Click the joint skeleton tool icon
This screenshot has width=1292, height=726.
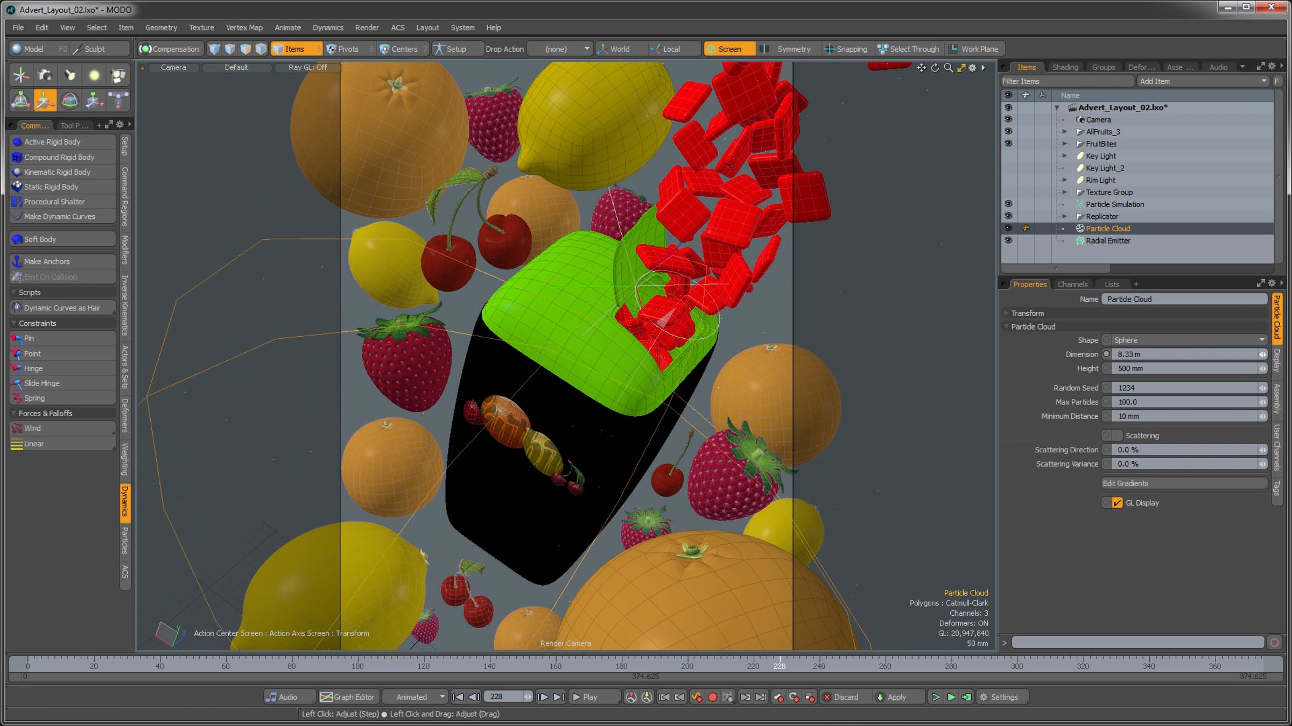coord(118,101)
